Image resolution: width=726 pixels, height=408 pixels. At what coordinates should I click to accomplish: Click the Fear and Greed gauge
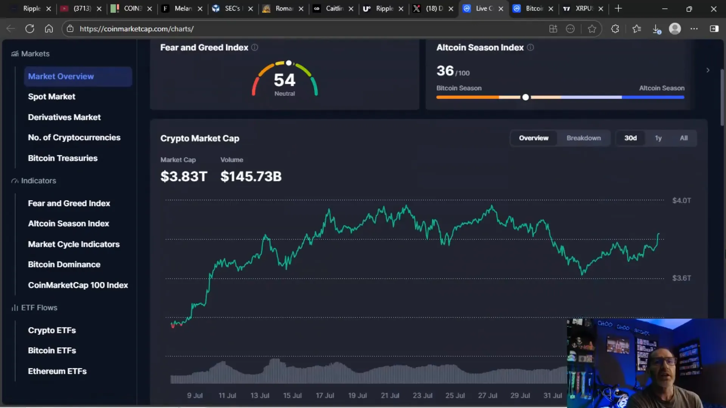(285, 79)
